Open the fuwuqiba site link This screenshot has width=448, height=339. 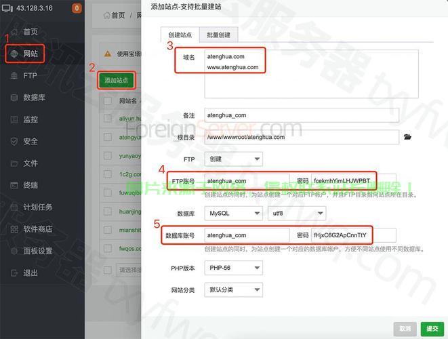[130, 193]
